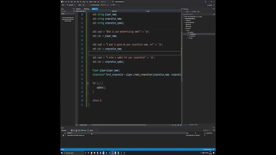Viewport: 276px width, 155px height.
Task: Open the project scope navigation dropdown
Action: 93,11
